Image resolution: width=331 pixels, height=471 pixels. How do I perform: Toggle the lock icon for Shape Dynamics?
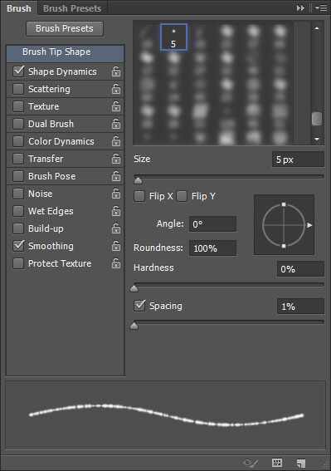[x=116, y=71]
